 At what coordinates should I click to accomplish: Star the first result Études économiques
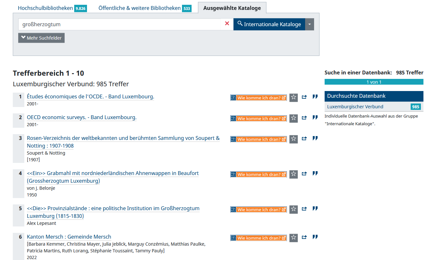[x=293, y=97]
